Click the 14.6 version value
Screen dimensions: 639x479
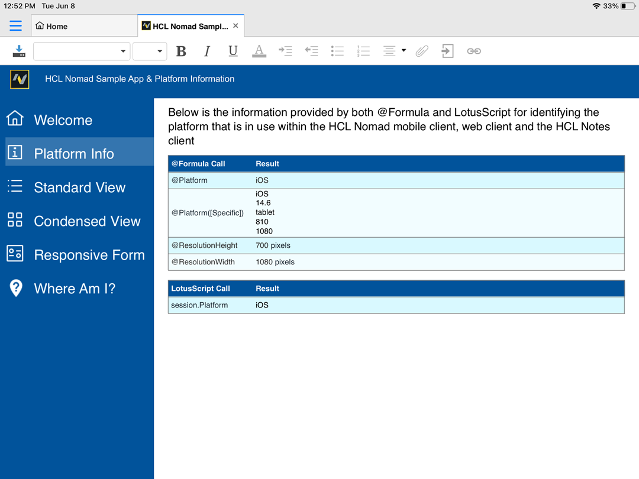point(263,203)
